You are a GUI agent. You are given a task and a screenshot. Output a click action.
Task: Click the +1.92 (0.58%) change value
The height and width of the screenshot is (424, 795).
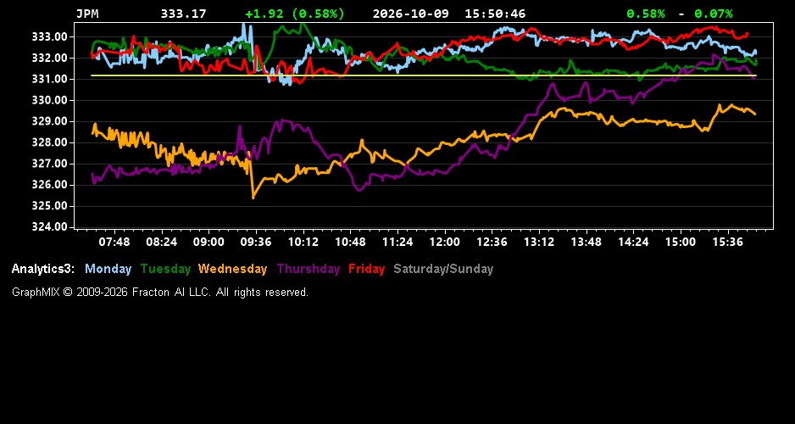[295, 14]
